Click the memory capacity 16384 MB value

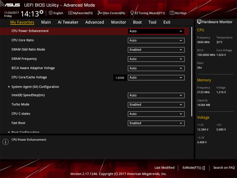[203, 105]
